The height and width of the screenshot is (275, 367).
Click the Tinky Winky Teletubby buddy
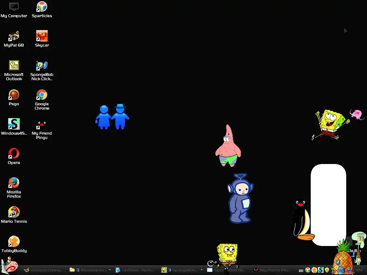(240, 198)
